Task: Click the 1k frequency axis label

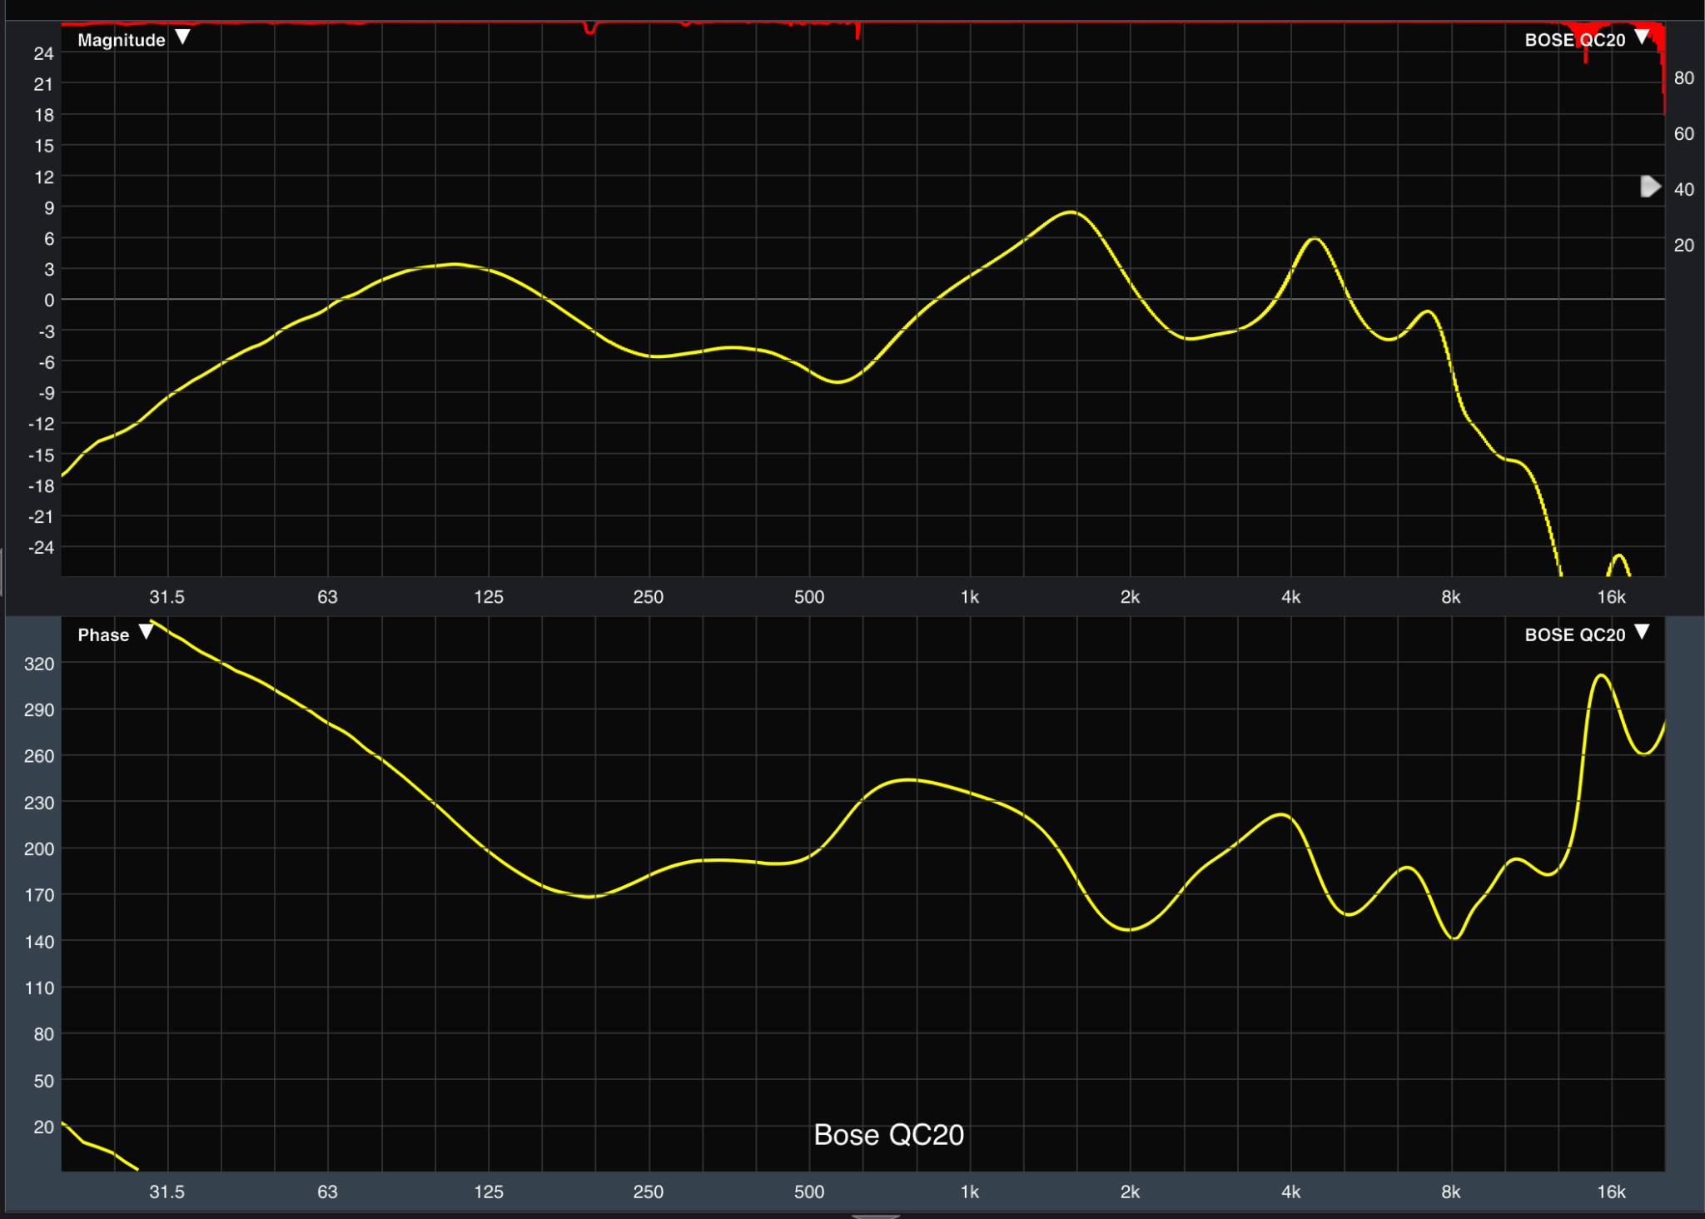Action: click(x=968, y=596)
